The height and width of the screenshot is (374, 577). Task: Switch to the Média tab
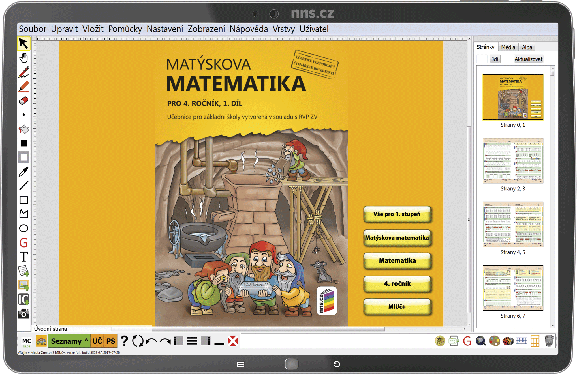point(508,47)
